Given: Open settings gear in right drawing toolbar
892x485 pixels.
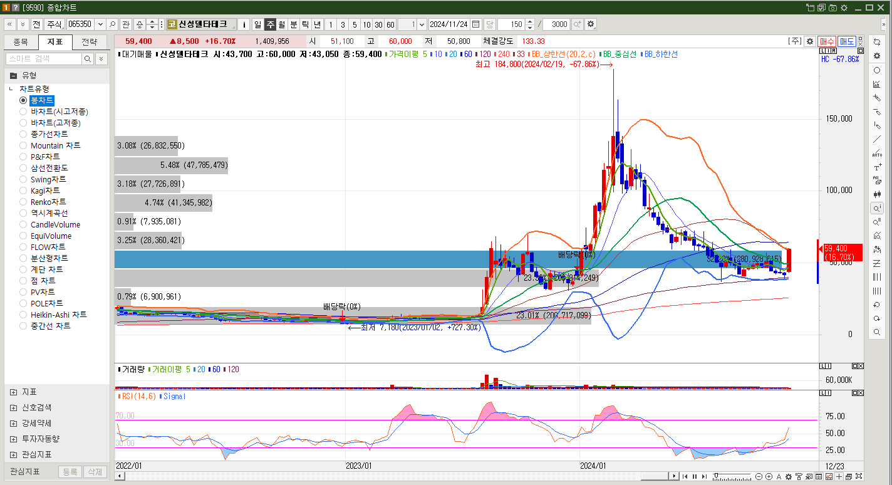Looking at the screenshot, I should click(877, 56).
